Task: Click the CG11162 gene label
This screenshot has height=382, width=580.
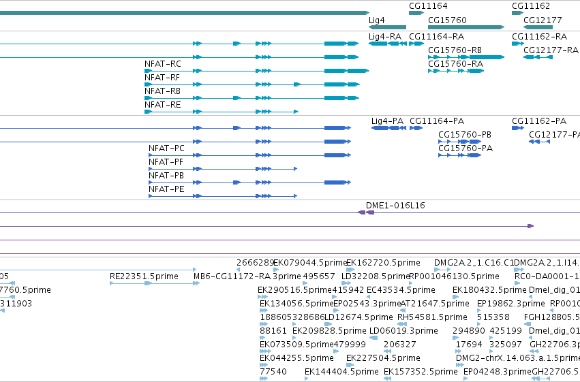Action: coord(531,6)
